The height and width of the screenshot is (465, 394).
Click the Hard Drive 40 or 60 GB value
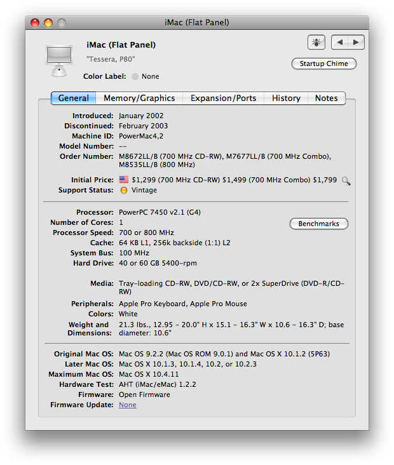[x=158, y=263]
